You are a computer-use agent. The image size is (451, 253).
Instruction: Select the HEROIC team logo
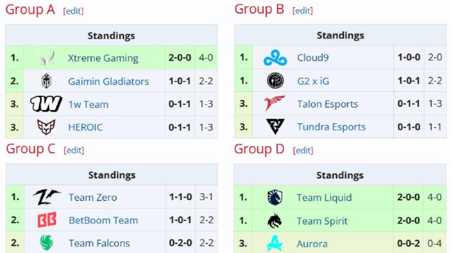click(46, 127)
